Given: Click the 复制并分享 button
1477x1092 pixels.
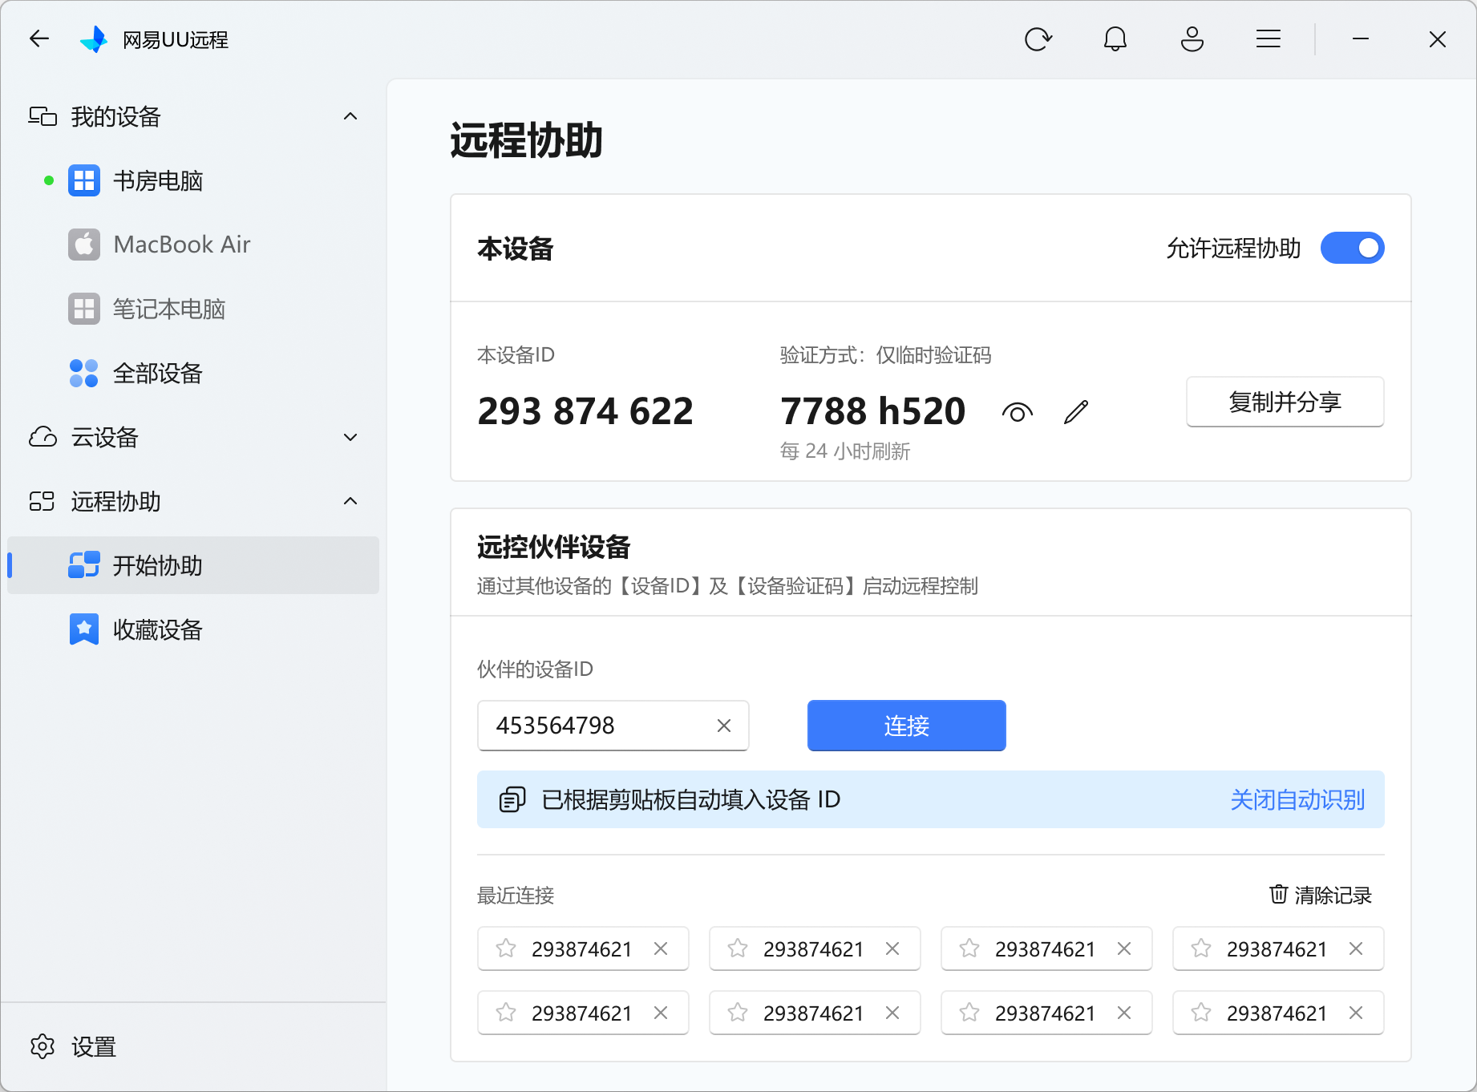Looking at the screenshot, I should click(1285, 402).
